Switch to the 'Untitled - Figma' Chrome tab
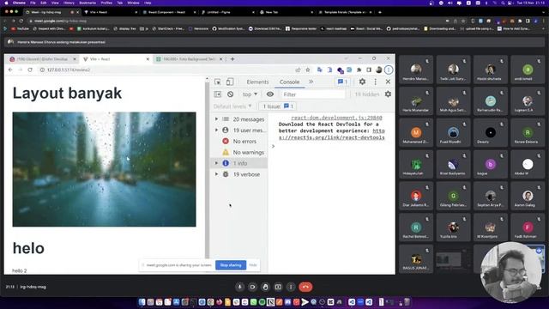 click(x=227, y=12)
